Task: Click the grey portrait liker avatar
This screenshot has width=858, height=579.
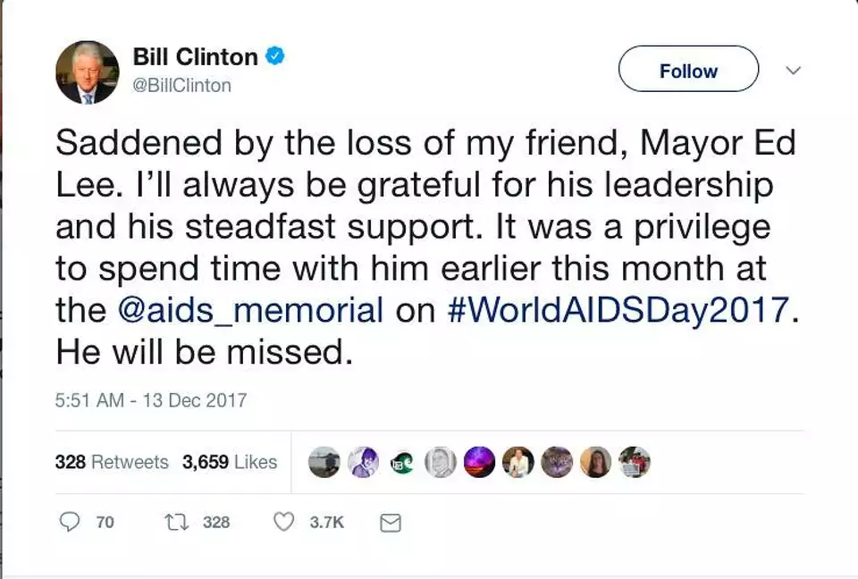Action: point(441,462)
